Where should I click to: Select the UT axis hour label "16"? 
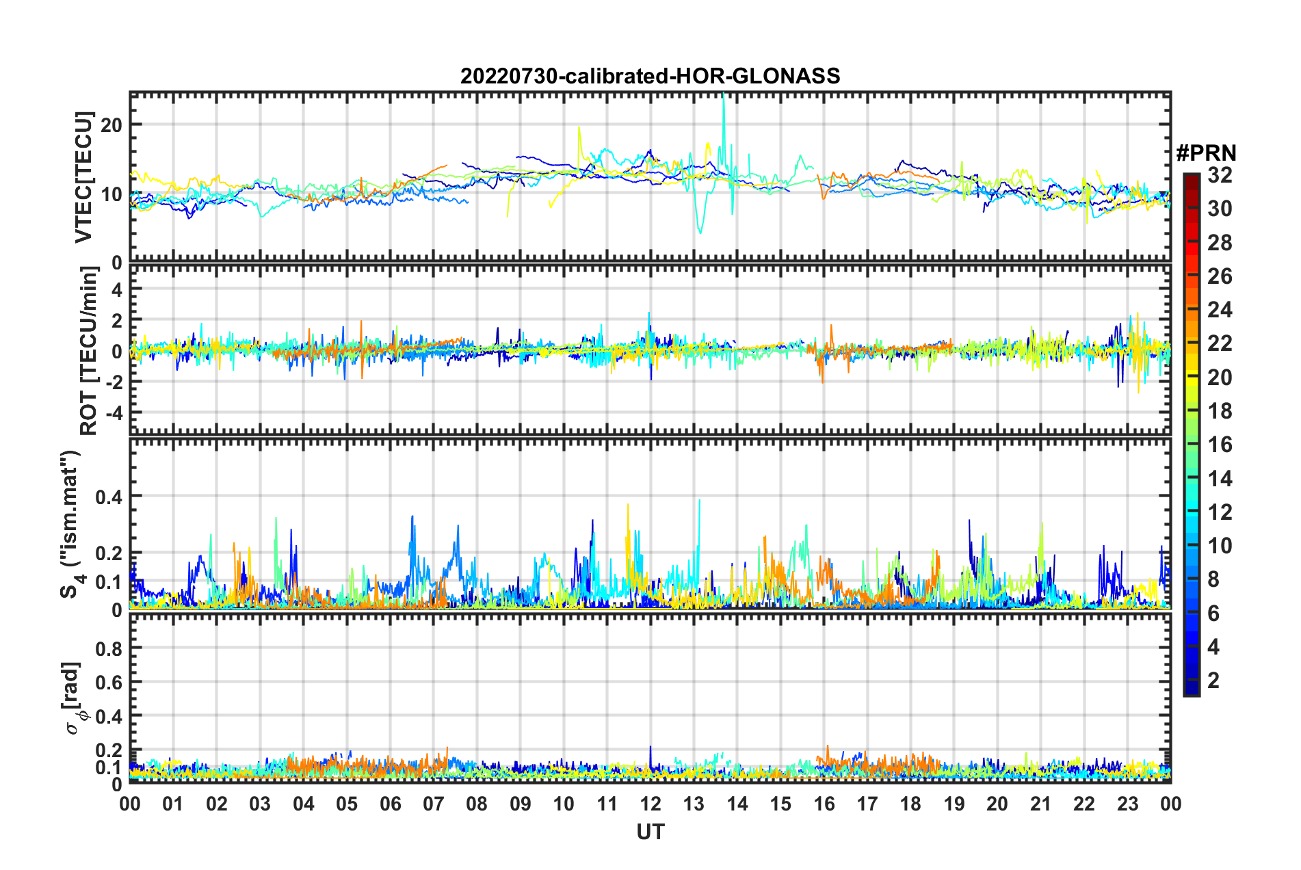coord(824,804)
